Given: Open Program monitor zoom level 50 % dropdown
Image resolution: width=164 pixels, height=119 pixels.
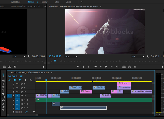Looking at the screenshot, I should pos(71,57).
